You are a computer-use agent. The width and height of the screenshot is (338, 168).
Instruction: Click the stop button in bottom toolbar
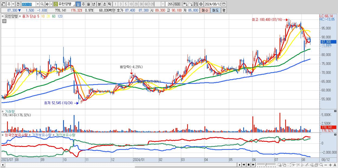pyautogui.click(x=249, y=165)
